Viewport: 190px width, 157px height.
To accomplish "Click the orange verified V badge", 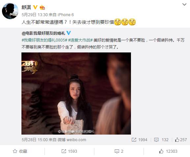I will pyautogui.click(x=35, y=7).
